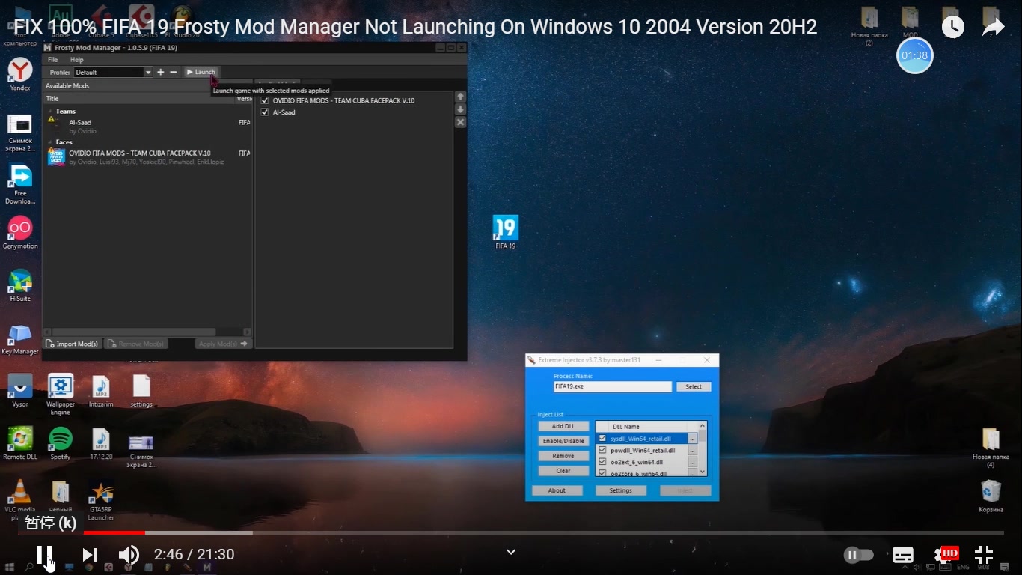1022x575 pixels.
Task: Toggle the autoplay switch in player
Action: pyautogui.click(x=859, y=555)
